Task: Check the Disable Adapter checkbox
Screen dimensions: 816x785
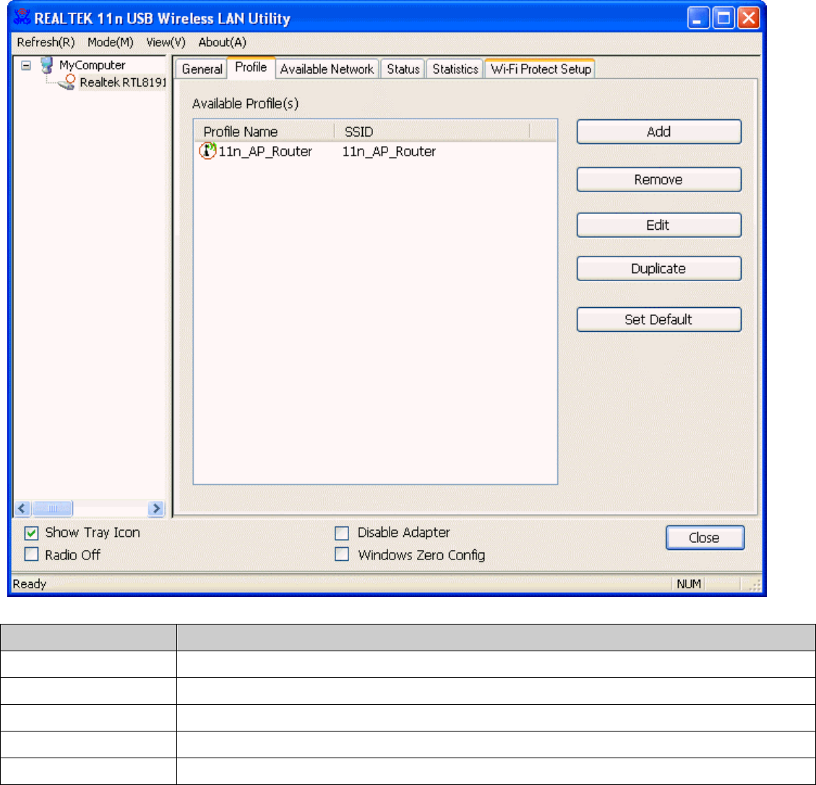Action: [342, 533]
